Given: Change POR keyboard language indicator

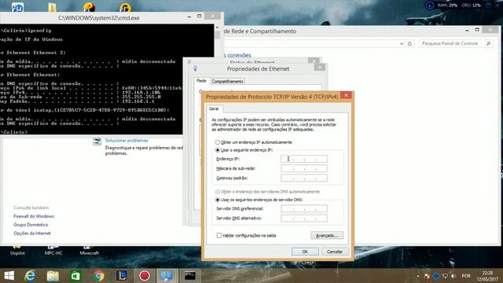Looking at the screenshot, I should pos(466,276).
